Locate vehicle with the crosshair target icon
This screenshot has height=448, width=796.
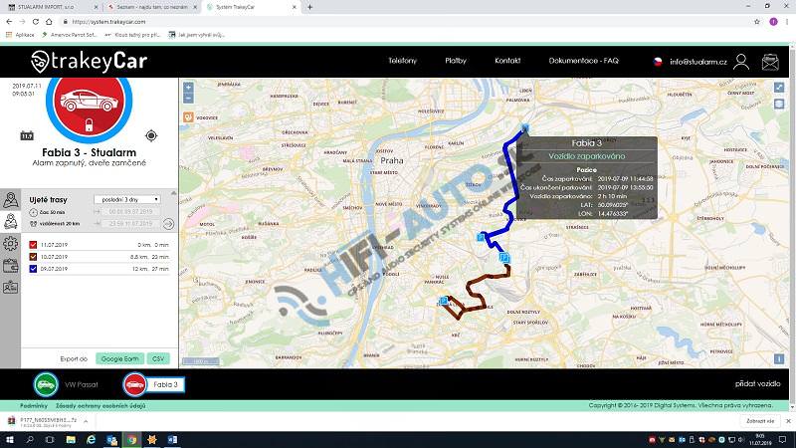pos(151,135)
